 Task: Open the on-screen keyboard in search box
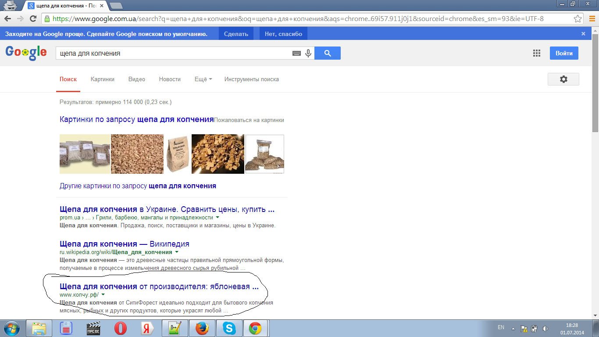click(x=296, y=54)
